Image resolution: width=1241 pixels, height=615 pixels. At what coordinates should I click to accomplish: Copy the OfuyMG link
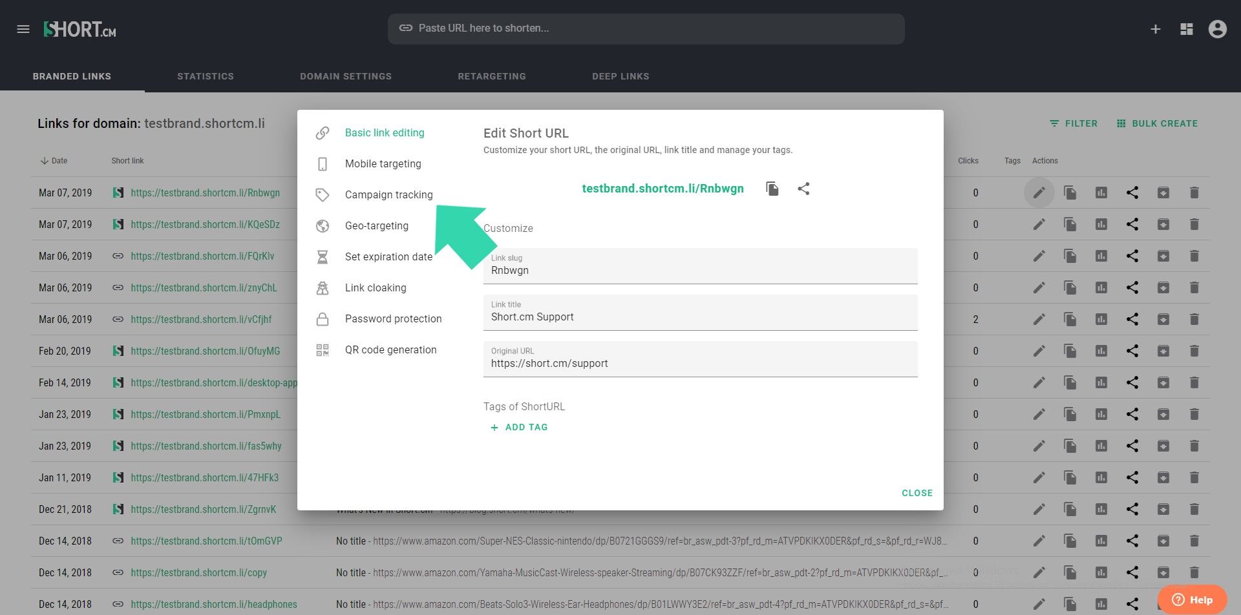pyautogui.click(x=1070, y=351)
